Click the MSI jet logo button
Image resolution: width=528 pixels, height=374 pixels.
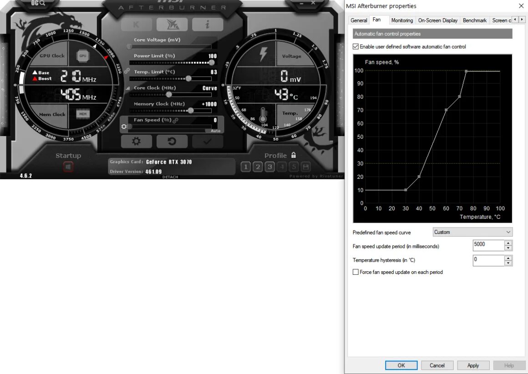pyautogui.click(x=172, y=24)
